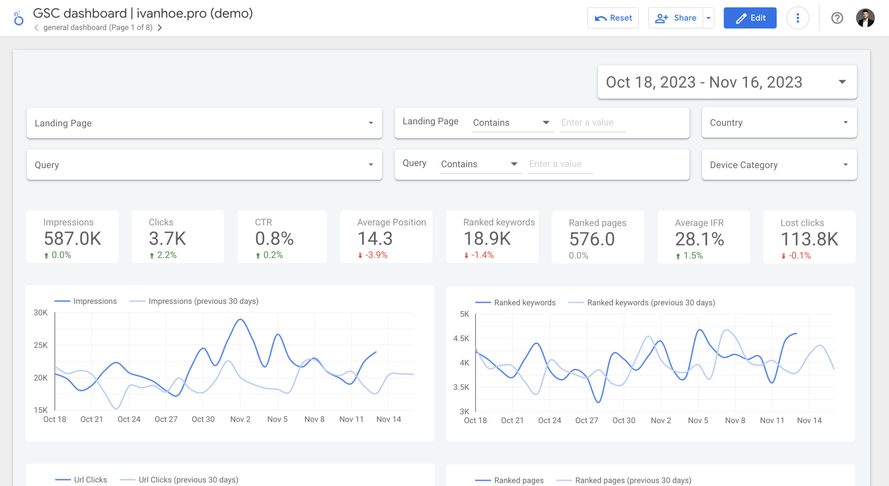Open the Share dropdown arrow
Screen dimensions: 889x486
point(708,18)
